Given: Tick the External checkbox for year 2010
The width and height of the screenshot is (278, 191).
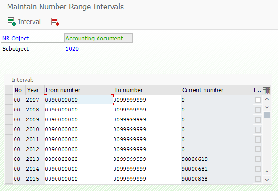Looking at the screenshot, I should [x=258, y=129].
